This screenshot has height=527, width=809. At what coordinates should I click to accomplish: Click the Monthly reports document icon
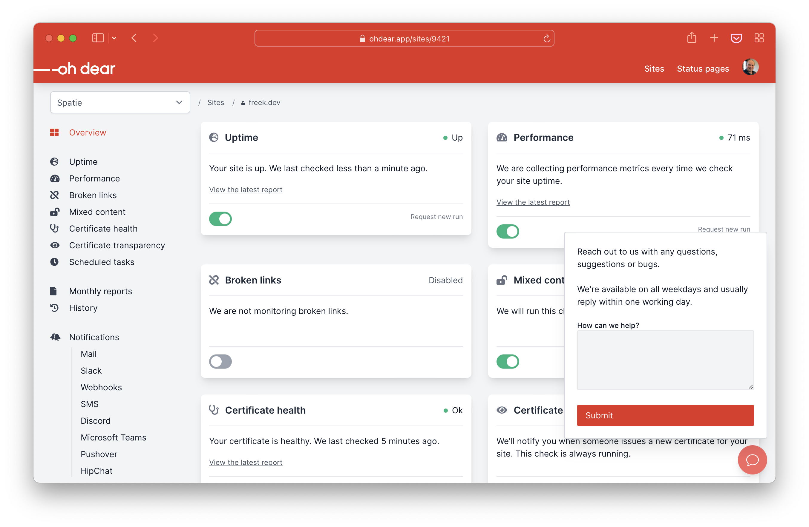[54, 291]
